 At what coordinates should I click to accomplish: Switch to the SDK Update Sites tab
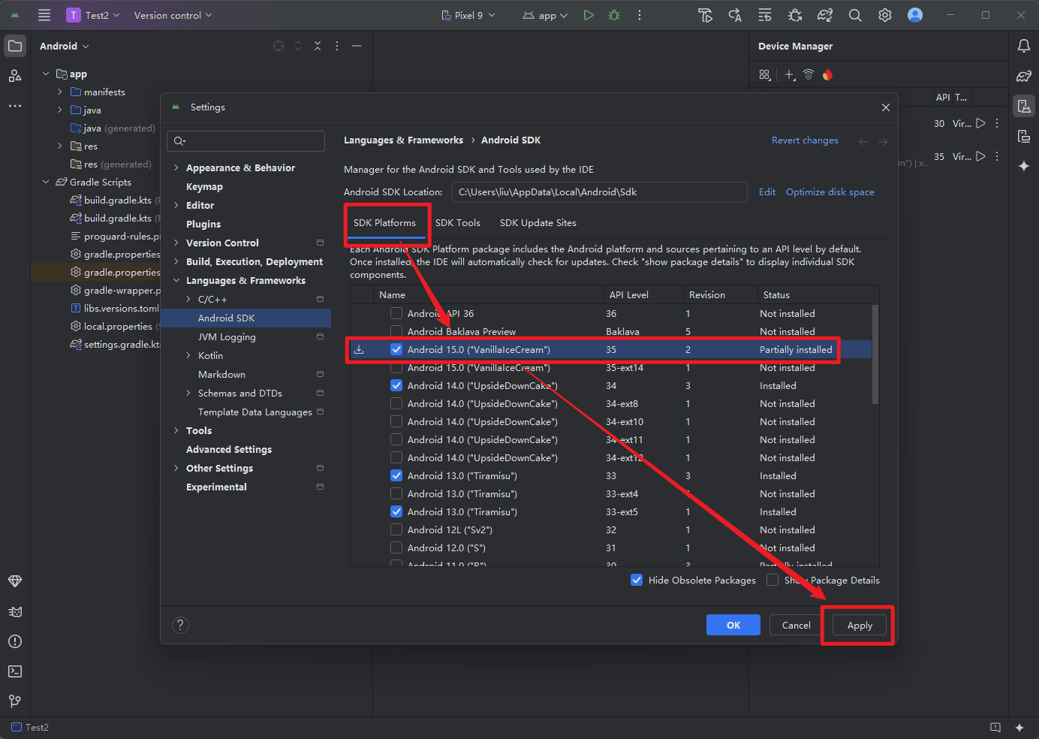coord(538,223)
